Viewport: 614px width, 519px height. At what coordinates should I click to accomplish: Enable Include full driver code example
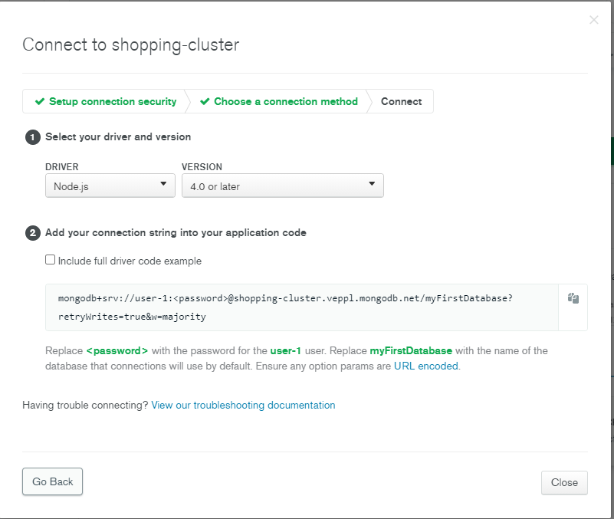tap(51, 261)
